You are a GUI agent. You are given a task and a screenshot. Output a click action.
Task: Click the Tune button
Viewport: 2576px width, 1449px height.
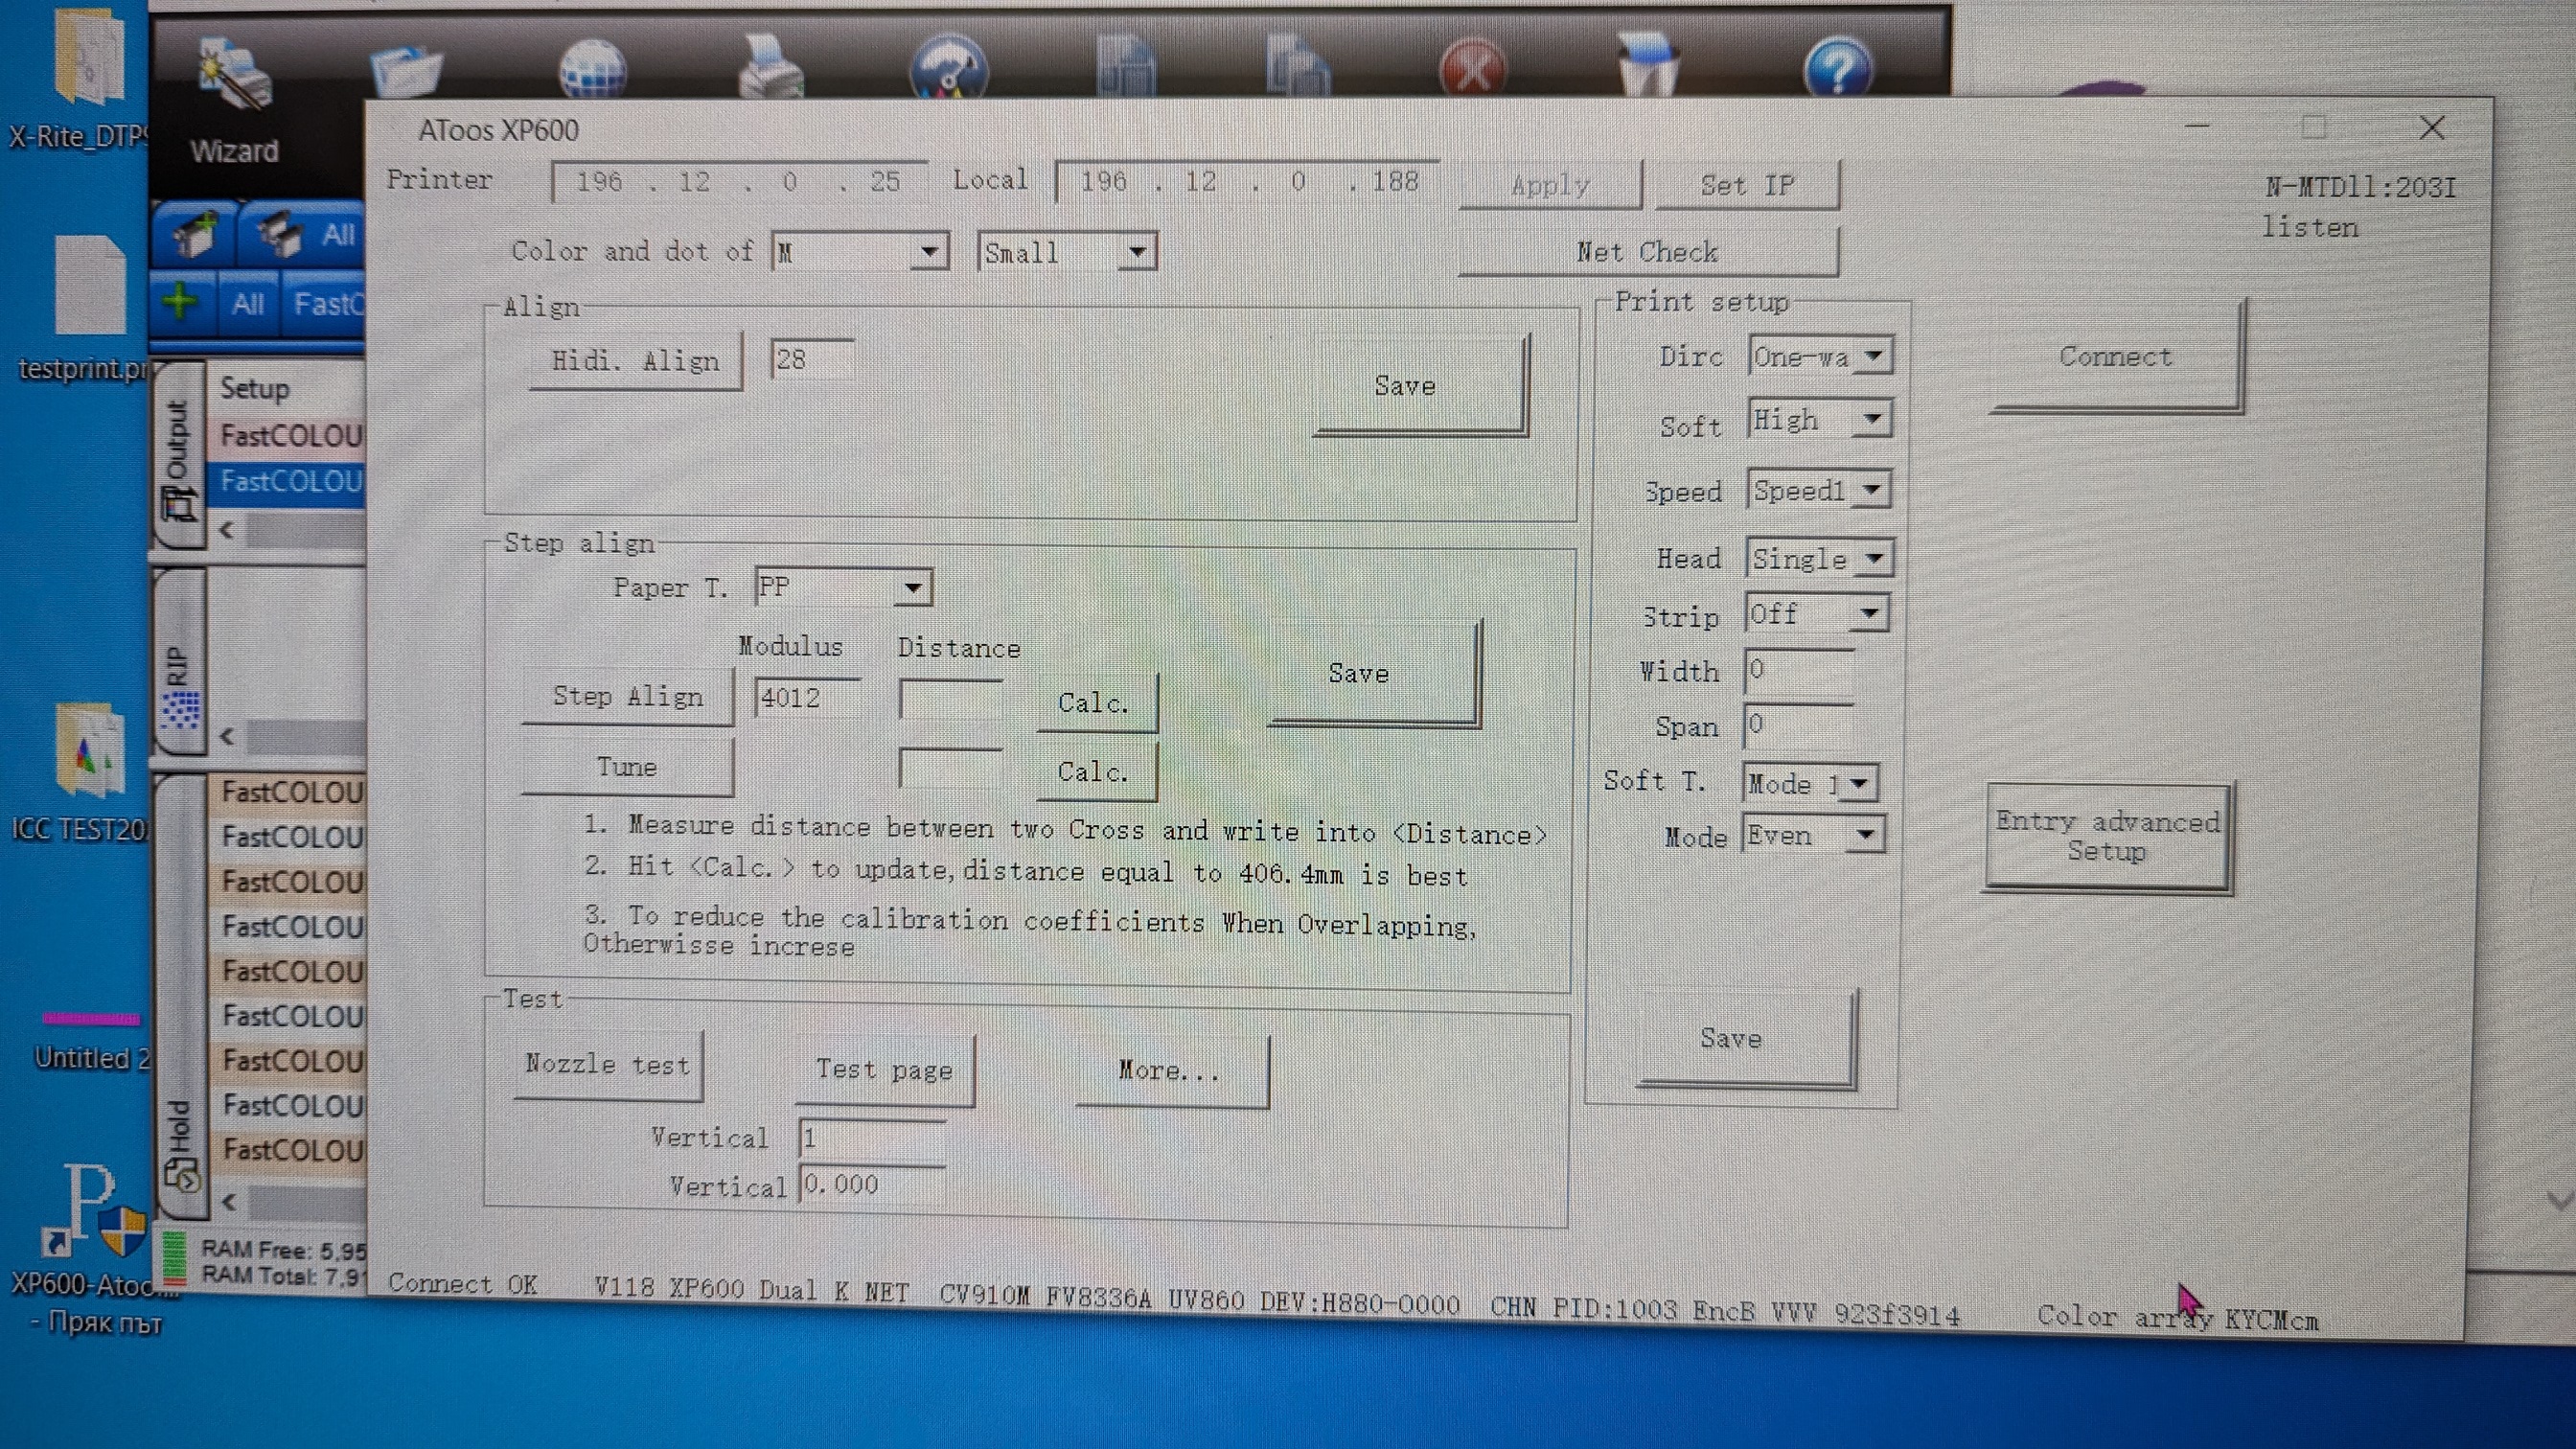tap(627, 767)
